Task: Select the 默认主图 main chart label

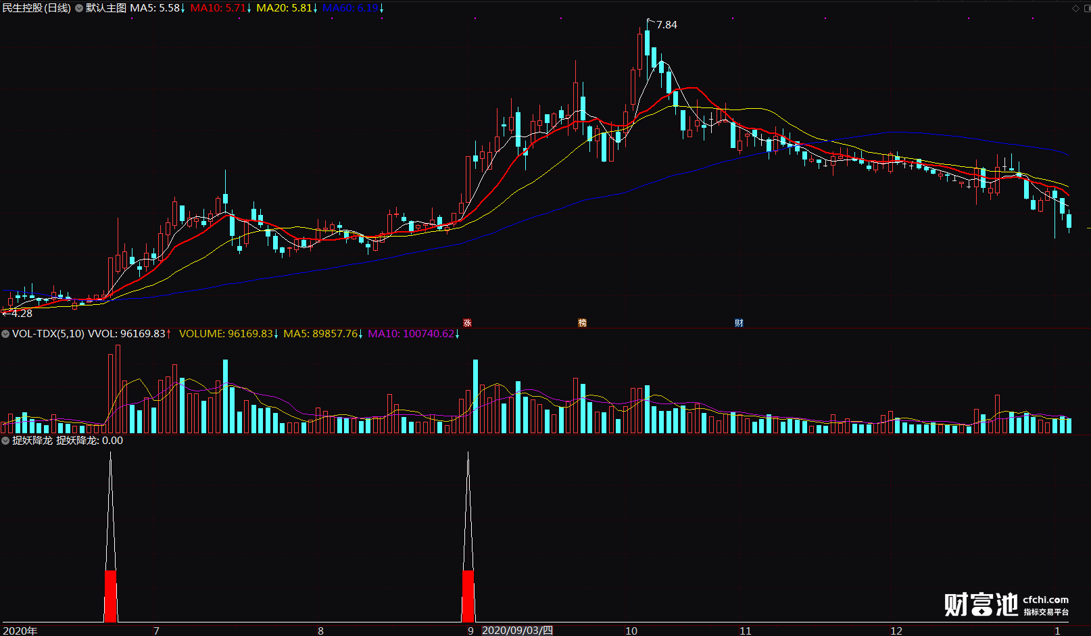Action: pos(106,8)
